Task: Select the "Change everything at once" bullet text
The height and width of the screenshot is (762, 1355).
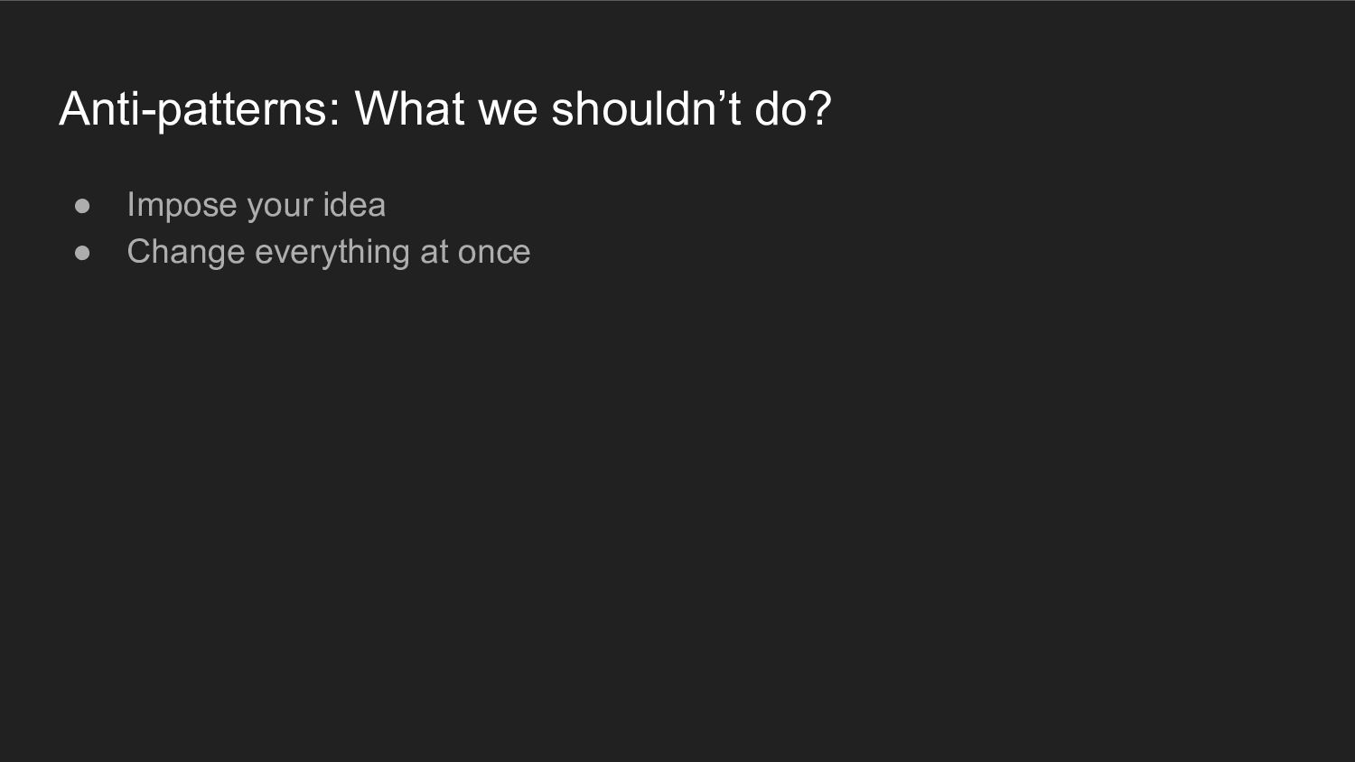Action: coord(328,252)
